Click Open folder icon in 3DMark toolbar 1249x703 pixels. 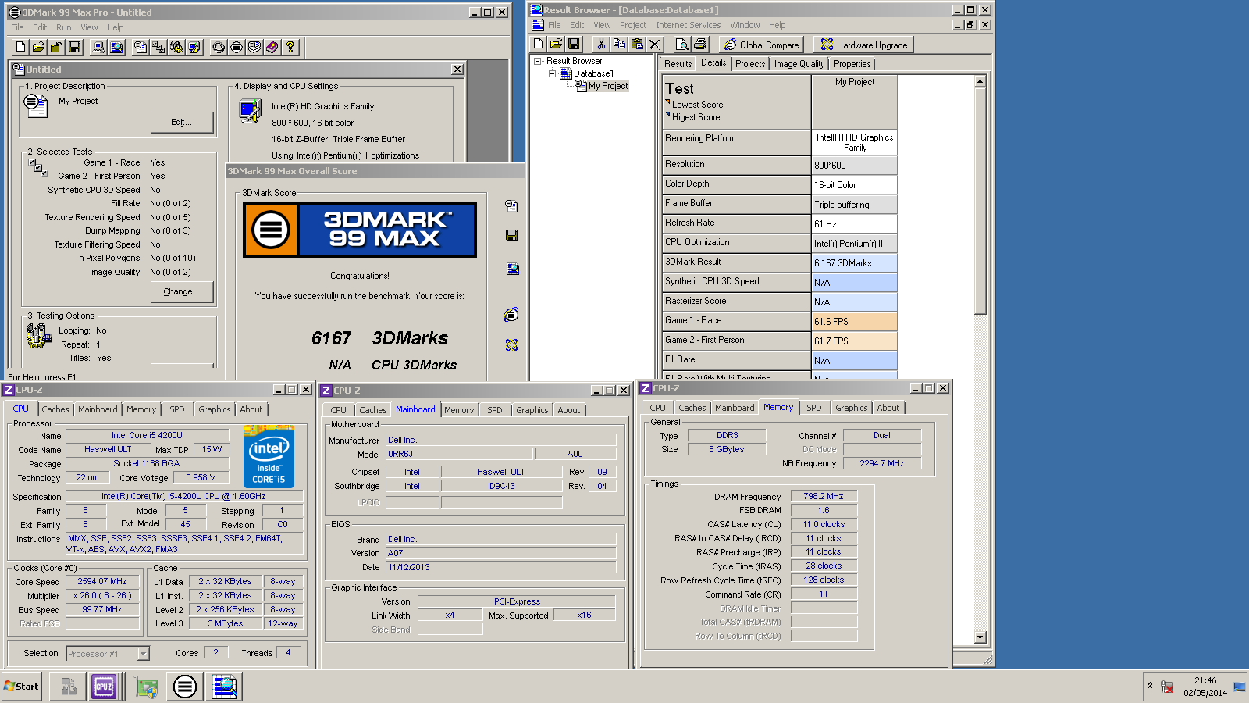point(38,48)
